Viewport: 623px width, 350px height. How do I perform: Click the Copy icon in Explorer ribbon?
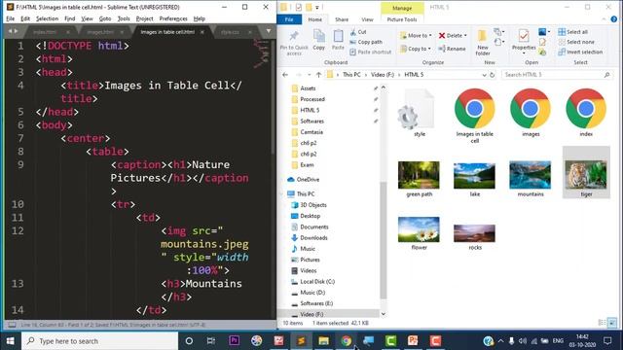[x=318, y=40]
